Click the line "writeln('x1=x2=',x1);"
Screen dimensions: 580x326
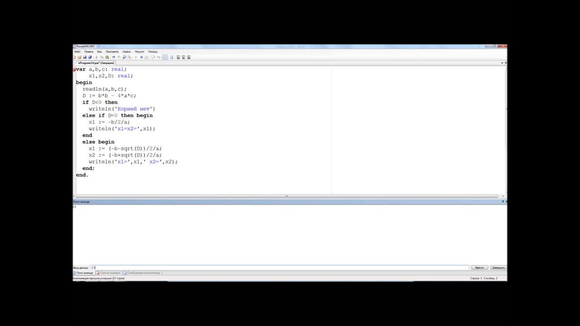122,129
